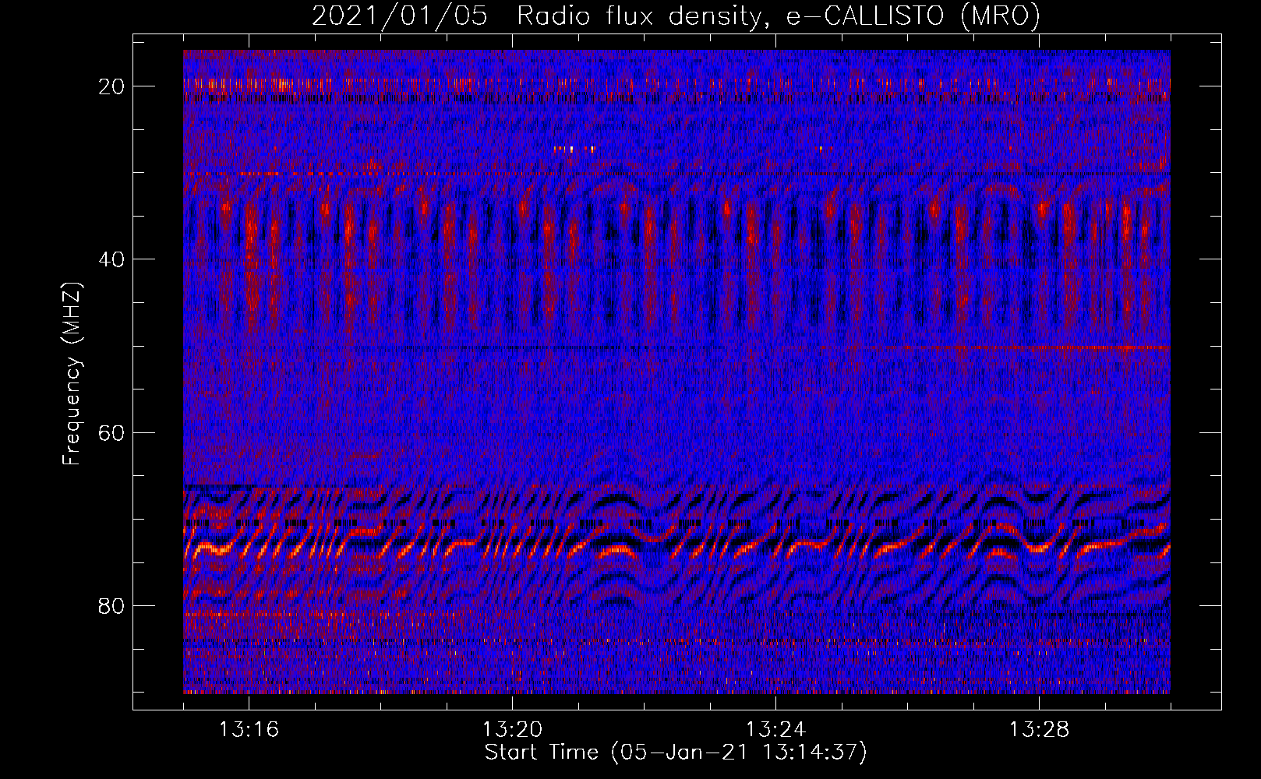This screenshot has height=779, width=1261.
Task: Click the 'Start Time (05-Jan-21 13:14:37)' axis label
Action: coord(676,753)
